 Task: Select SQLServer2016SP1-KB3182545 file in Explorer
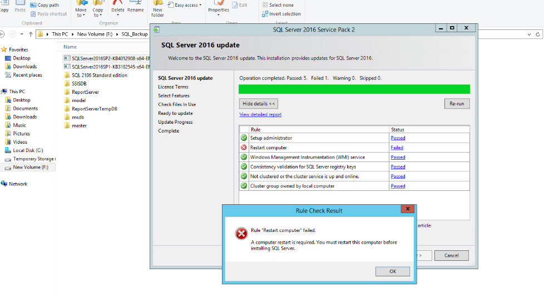[x=107, y=67]
